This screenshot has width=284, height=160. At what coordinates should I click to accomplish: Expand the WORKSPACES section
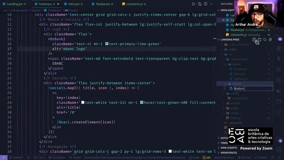pyautogui.click(x=228, y=152)
